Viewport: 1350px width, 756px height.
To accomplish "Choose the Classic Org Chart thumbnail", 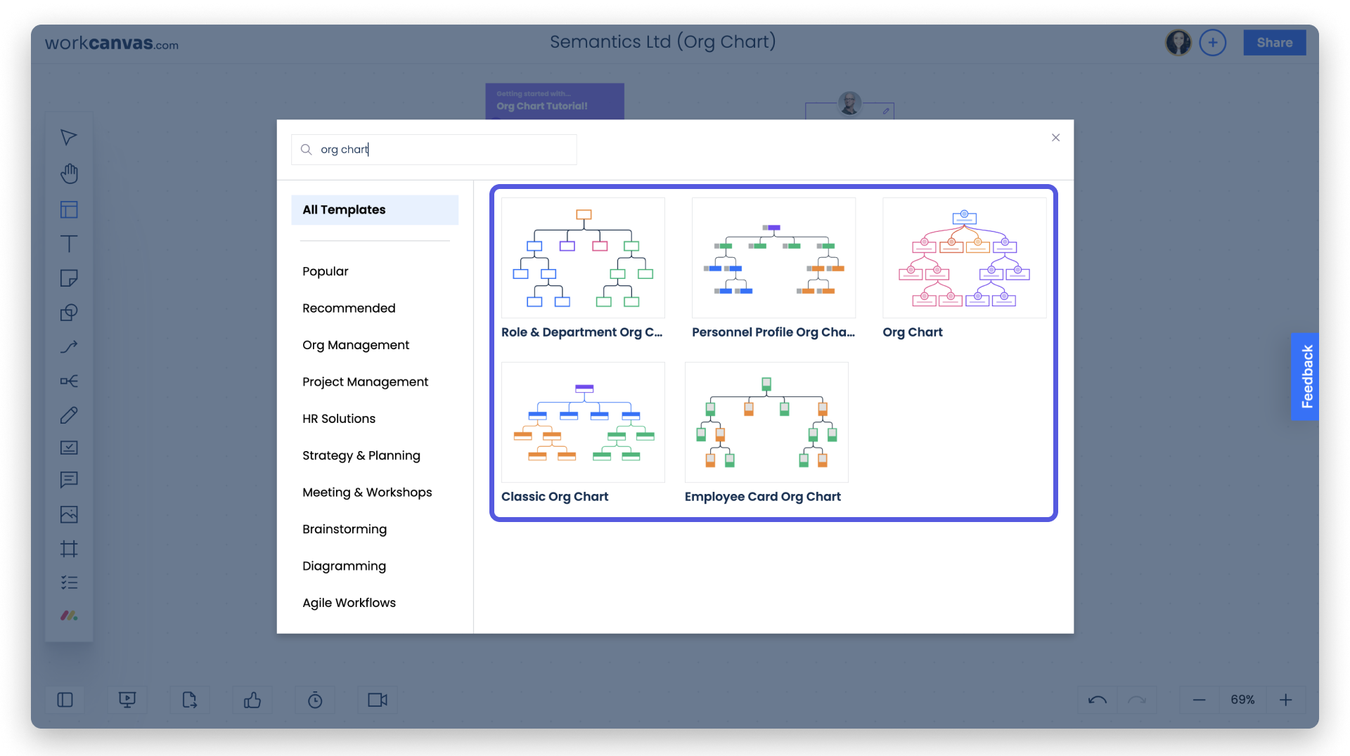I will click(583, 422).
